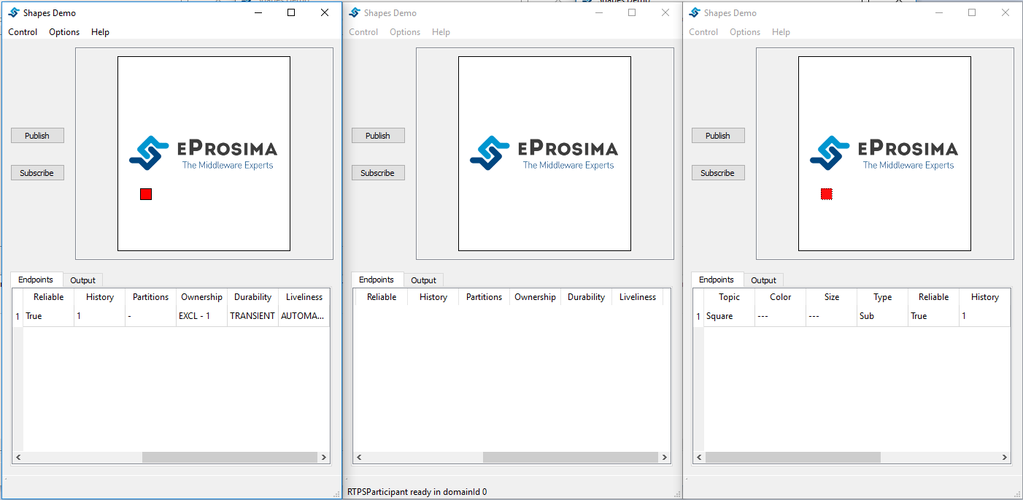Select row header 1 in the left window table

18,316
